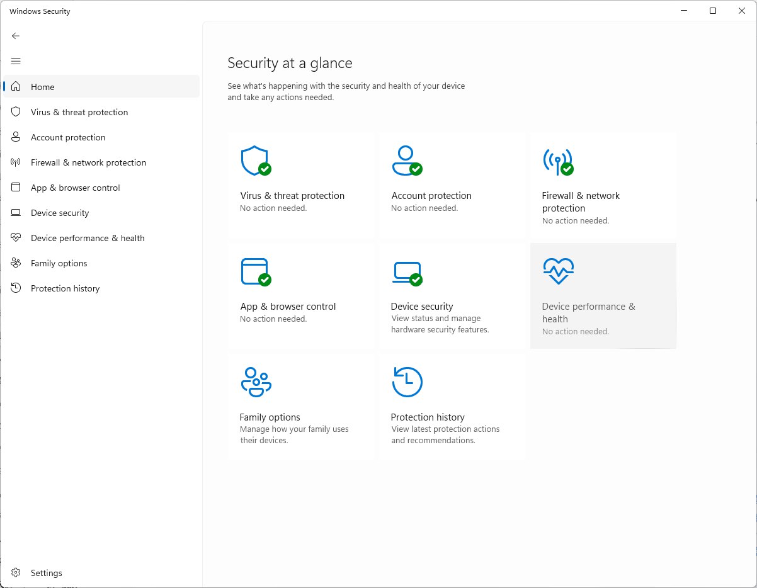
Task: Open Virus & threat protection from sidebar
Action: point(101,111)
